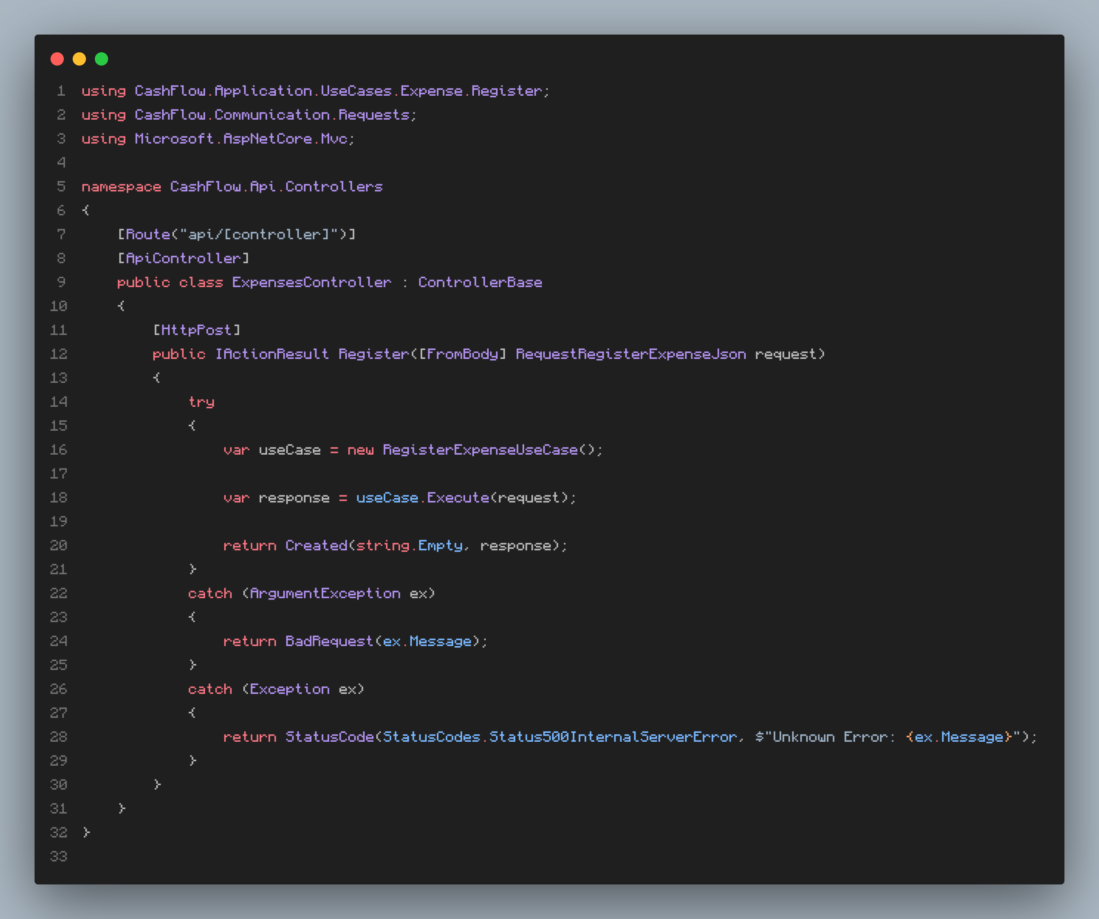Click line number 12

coord(58,354)
